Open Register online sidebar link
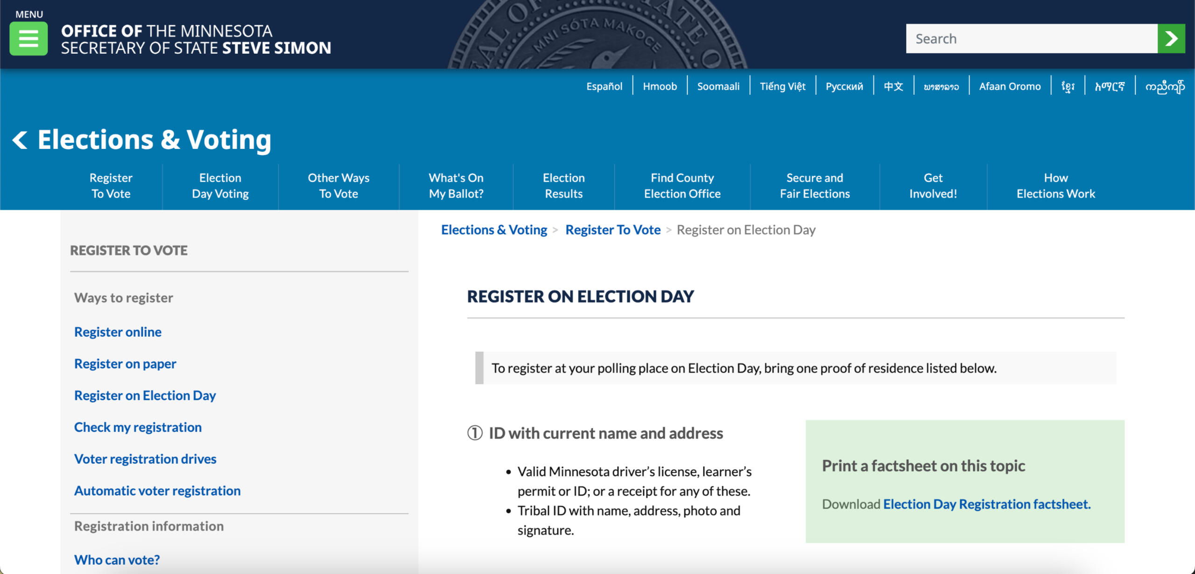This screenshot has width=1195, height=574. coord(118,332)
